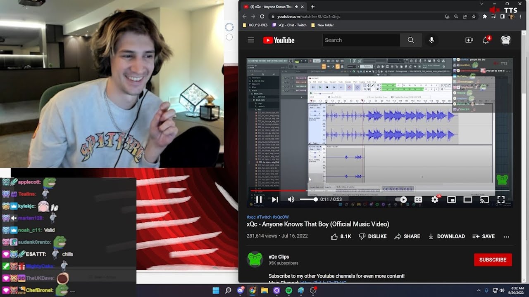Bookmark the page with the star icon

(x=474, y=16)
